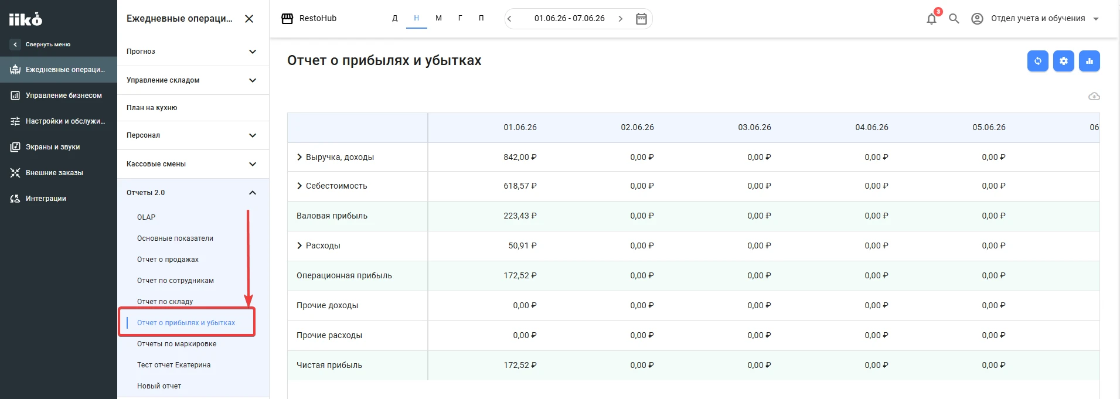Open the calendar date picker
Viewport: 1120px width, 399px height.
pos(641,19)
